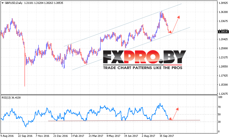Click the 19 Jun 2017 date label
Viewport: 229px width, 139px height.
[x=131, y=136]
